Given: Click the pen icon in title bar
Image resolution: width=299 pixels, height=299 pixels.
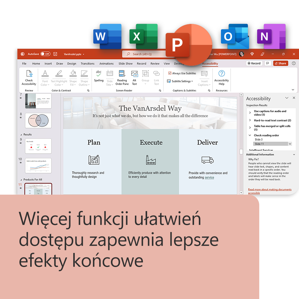Looking at the screenshot, I should click(x=263, y=54).
